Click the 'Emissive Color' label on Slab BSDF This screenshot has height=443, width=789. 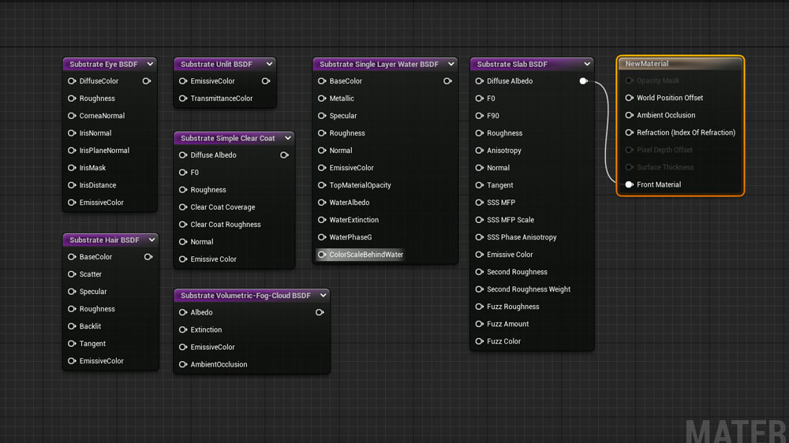[510, 255]
